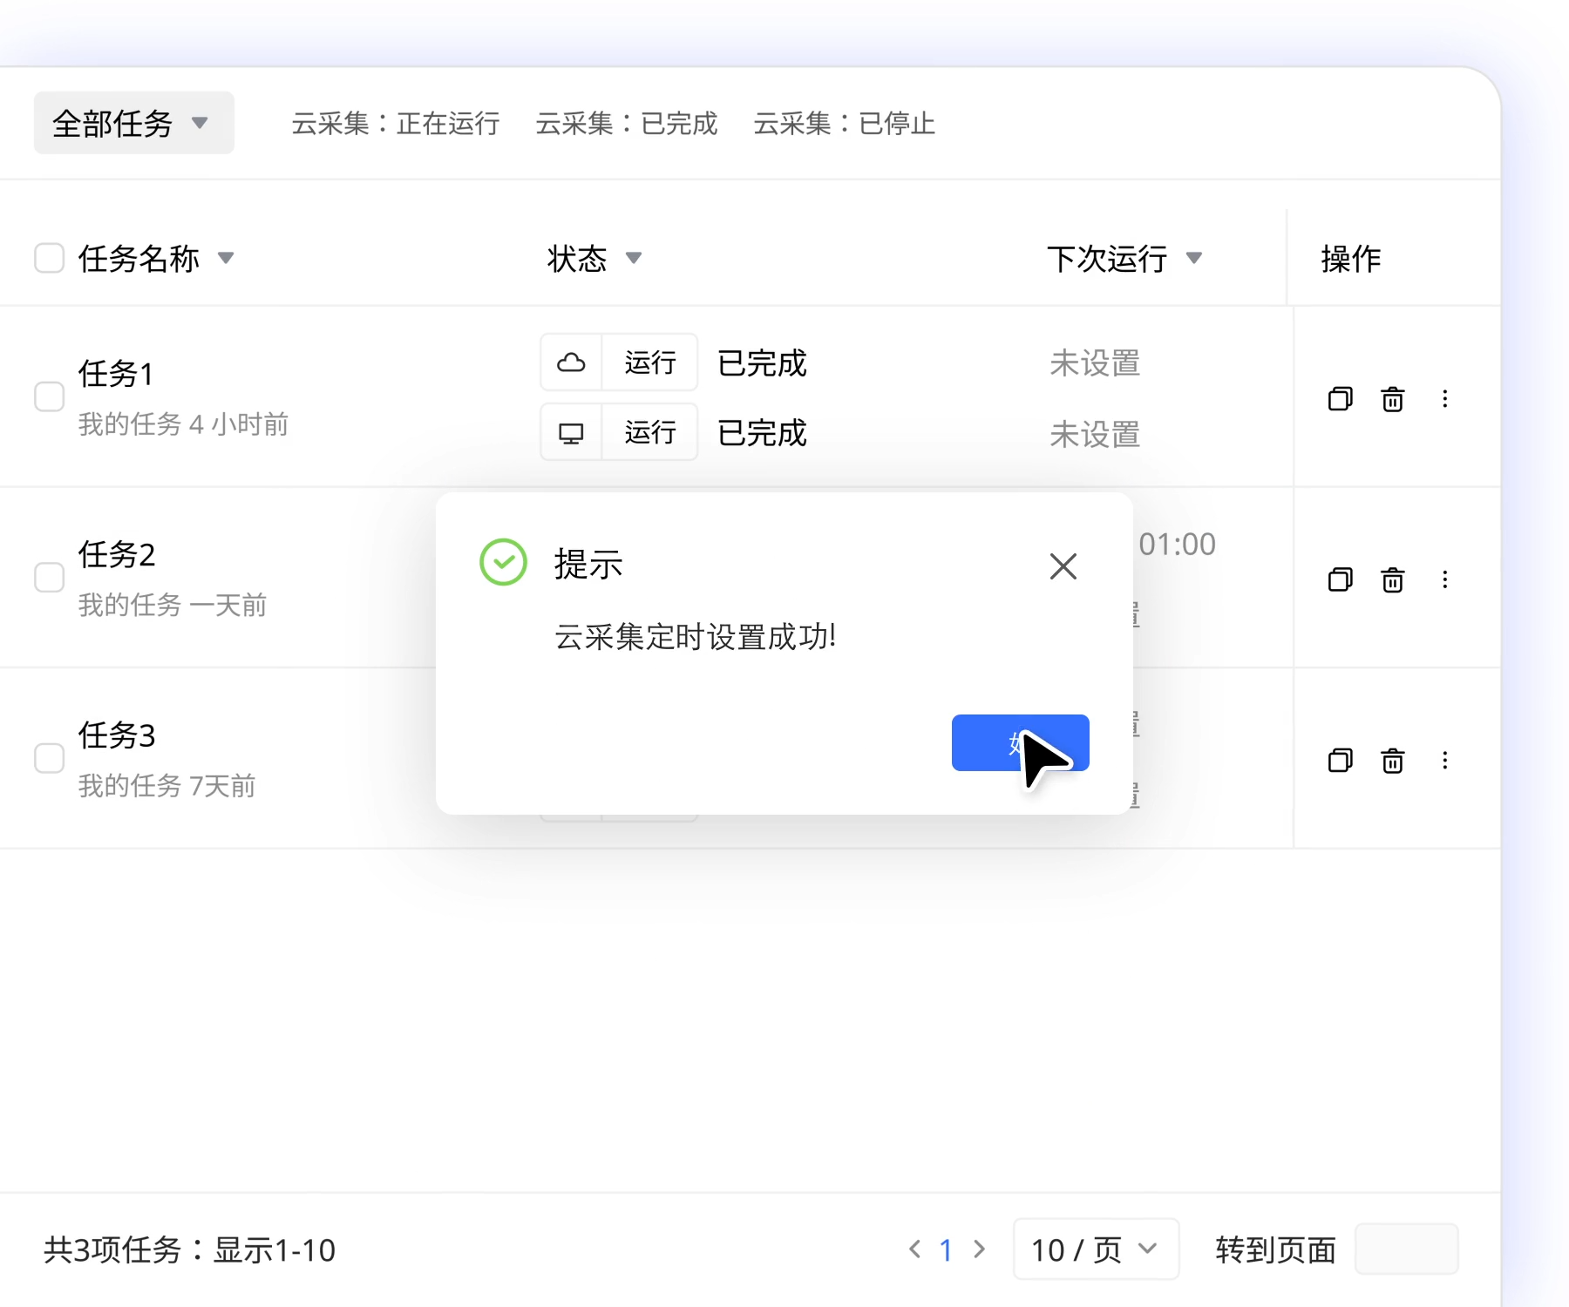Delete 任务3 with the trash icon
This screenshot has width=1569, height=1307.
click(1393, 761)
